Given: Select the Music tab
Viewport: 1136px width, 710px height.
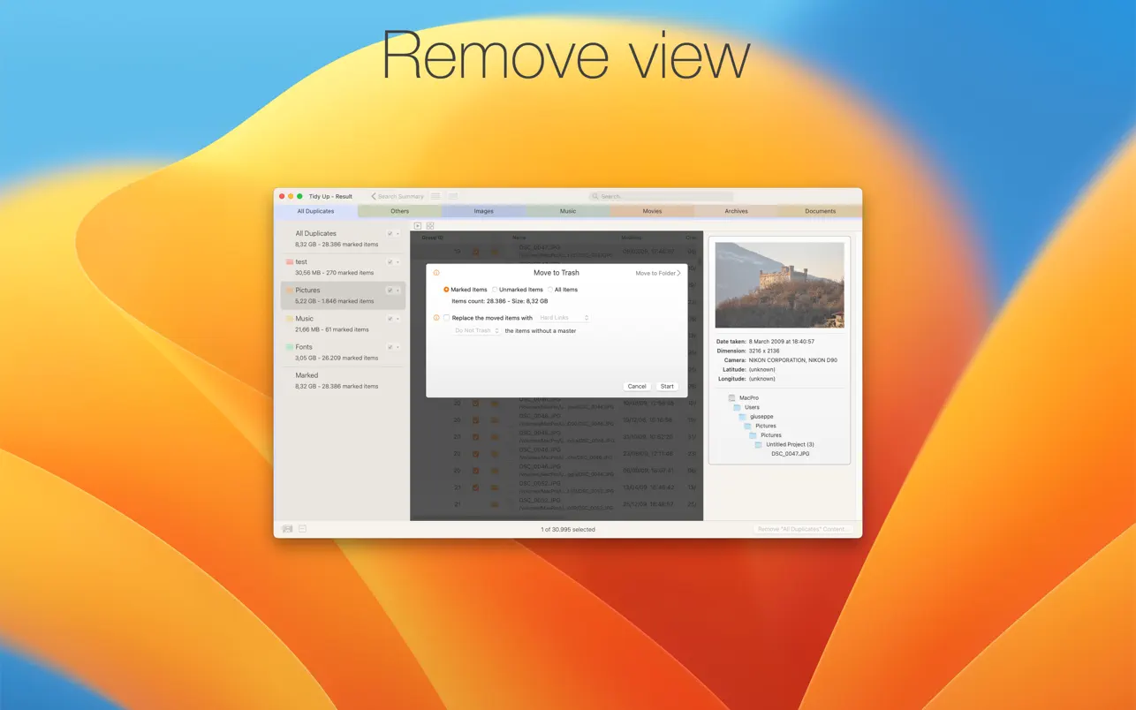Looking at the screenshot, I should [568, 211].
